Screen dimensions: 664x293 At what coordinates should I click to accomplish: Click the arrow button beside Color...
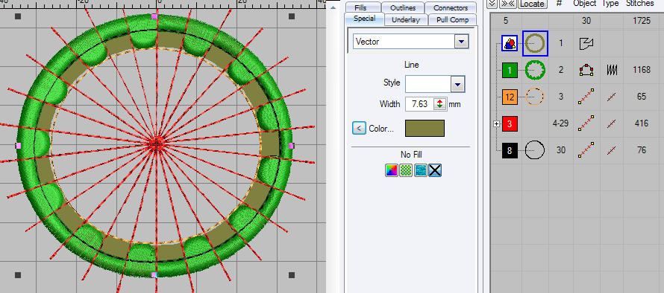pyautogui.click(x=359, y=129)
